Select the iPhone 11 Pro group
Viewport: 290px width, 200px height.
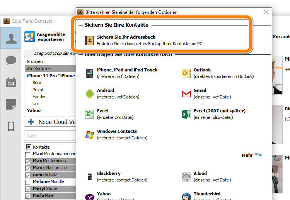(51, 76)
